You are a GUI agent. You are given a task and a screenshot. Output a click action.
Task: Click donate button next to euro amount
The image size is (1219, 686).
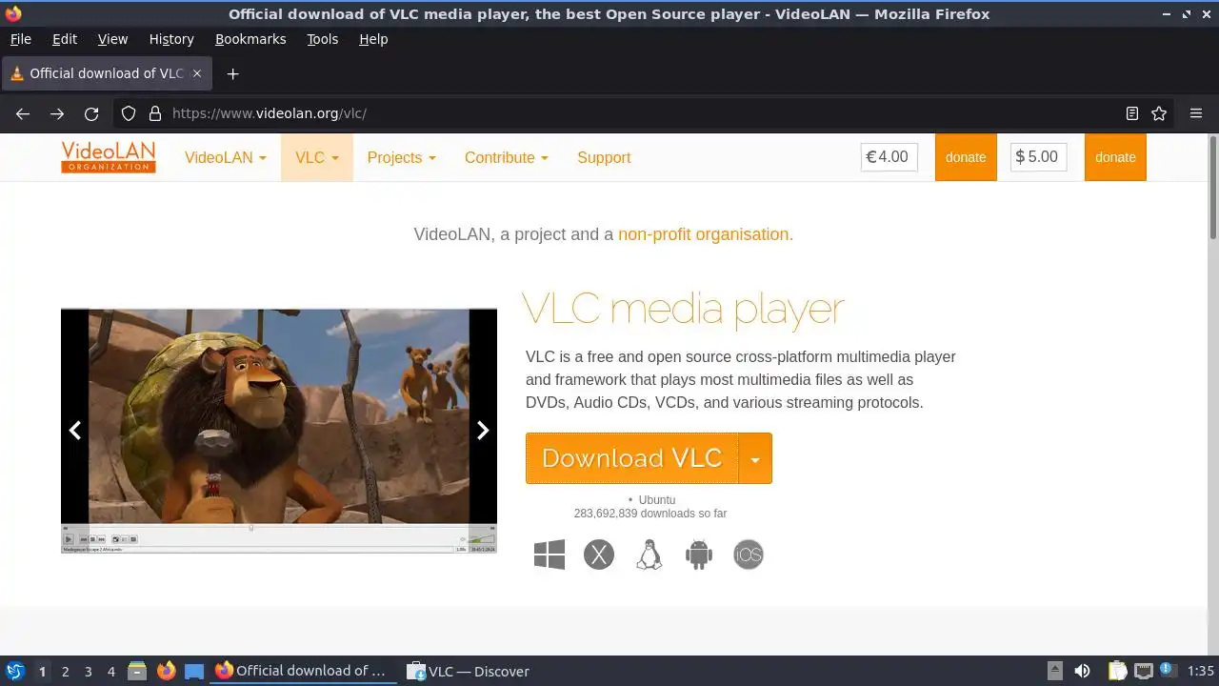point(966,157)
